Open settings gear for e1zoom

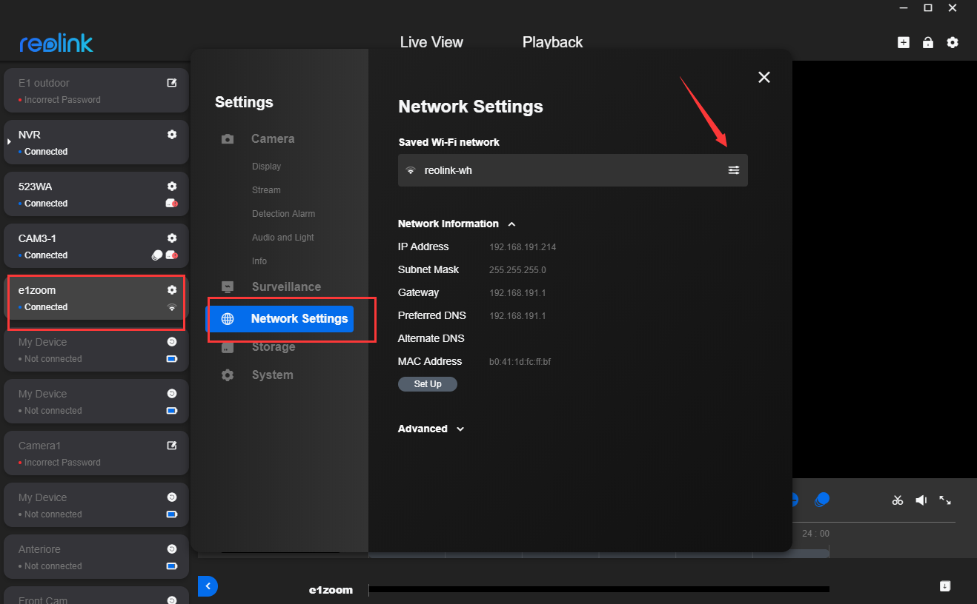[x=172, y=290]
